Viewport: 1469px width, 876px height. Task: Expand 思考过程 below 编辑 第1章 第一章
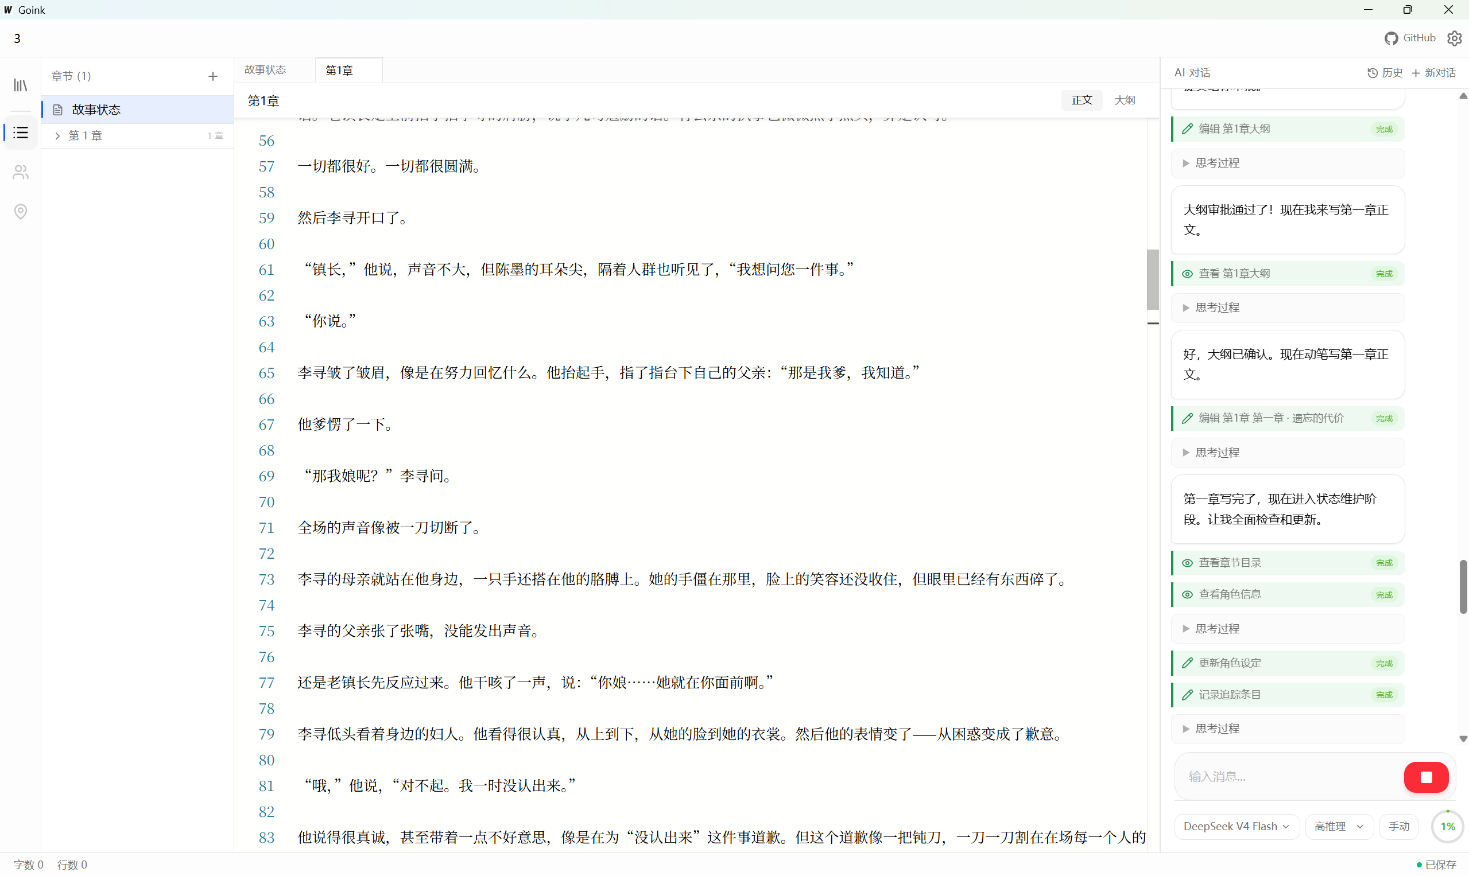[x=1287, y=453]
